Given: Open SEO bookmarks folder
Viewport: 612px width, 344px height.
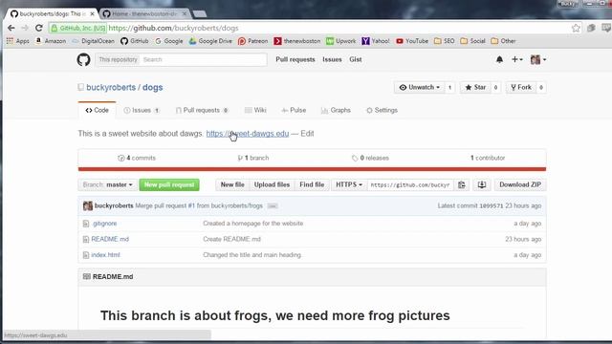Looking at the screenshot, I should click(444, 41).
